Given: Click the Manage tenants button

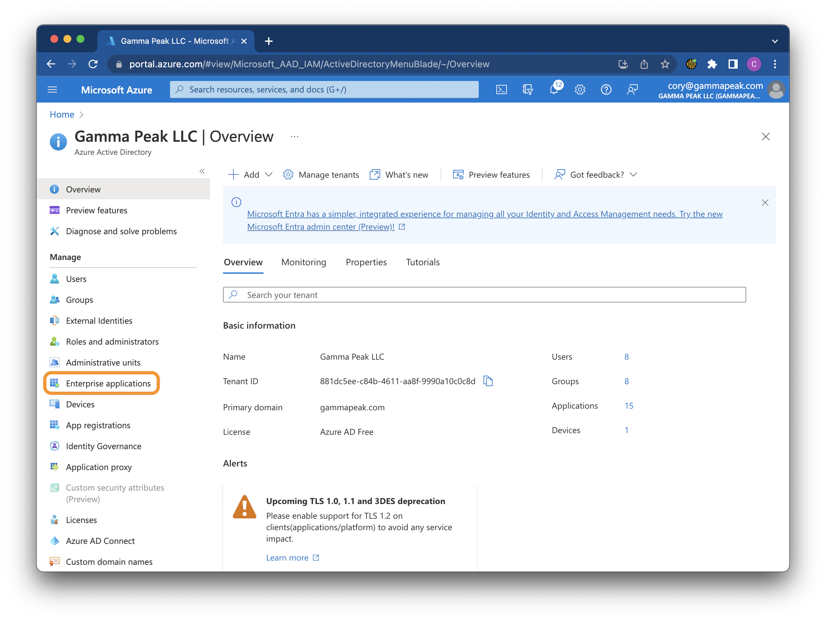Looking at the screenshot, I should click(x=321, y=174).
